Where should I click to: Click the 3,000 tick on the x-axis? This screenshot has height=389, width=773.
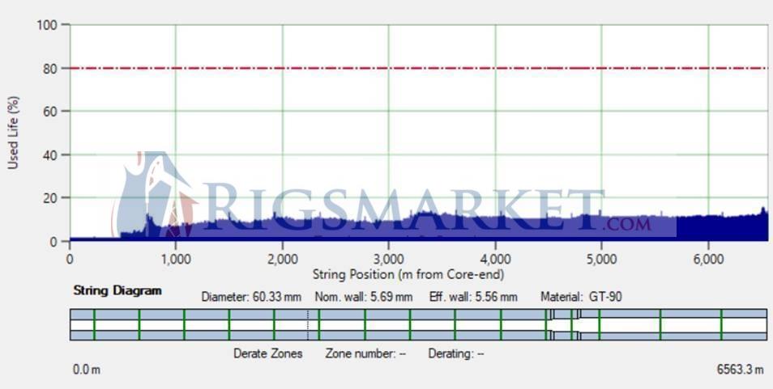(388, 259)
